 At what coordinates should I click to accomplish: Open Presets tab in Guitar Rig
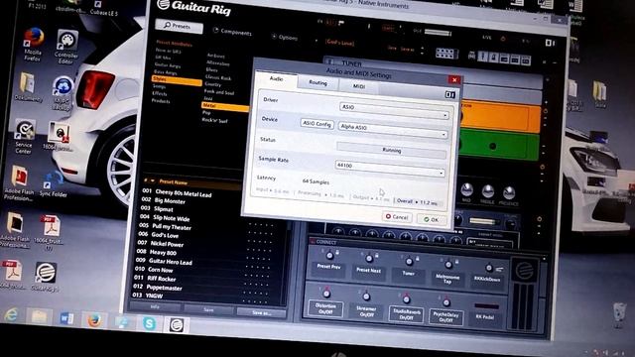tap(179, 26)
